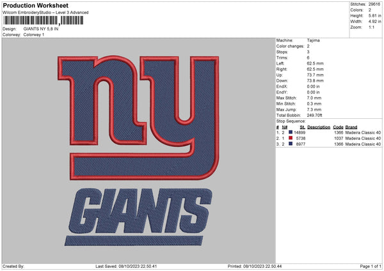Click the 'Production Worksheet' title
The height and width of the screenshot is (271, 384).
point(35,6)
